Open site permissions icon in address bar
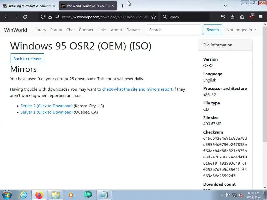The width and height of the screenshot is (267, 200). click(x=57, y=17)
